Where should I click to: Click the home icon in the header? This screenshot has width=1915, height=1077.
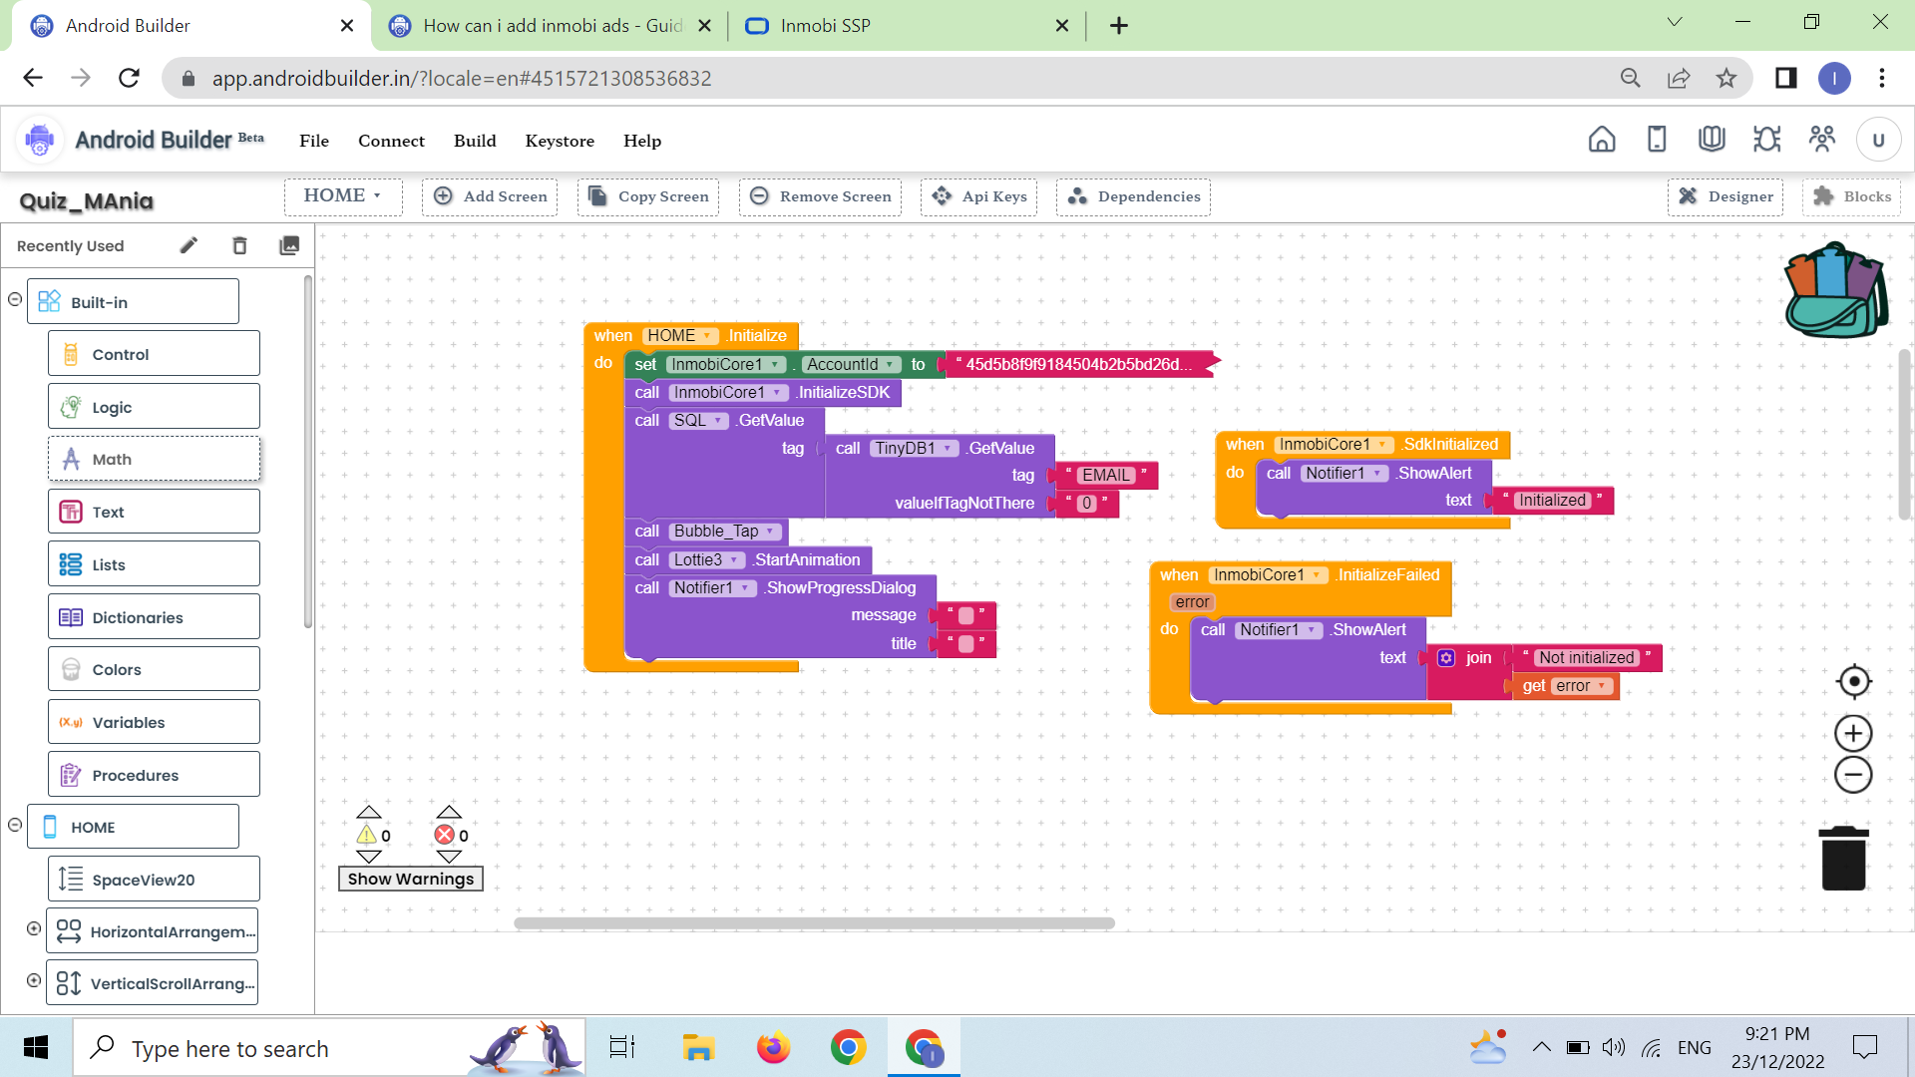click(1602, 140)
